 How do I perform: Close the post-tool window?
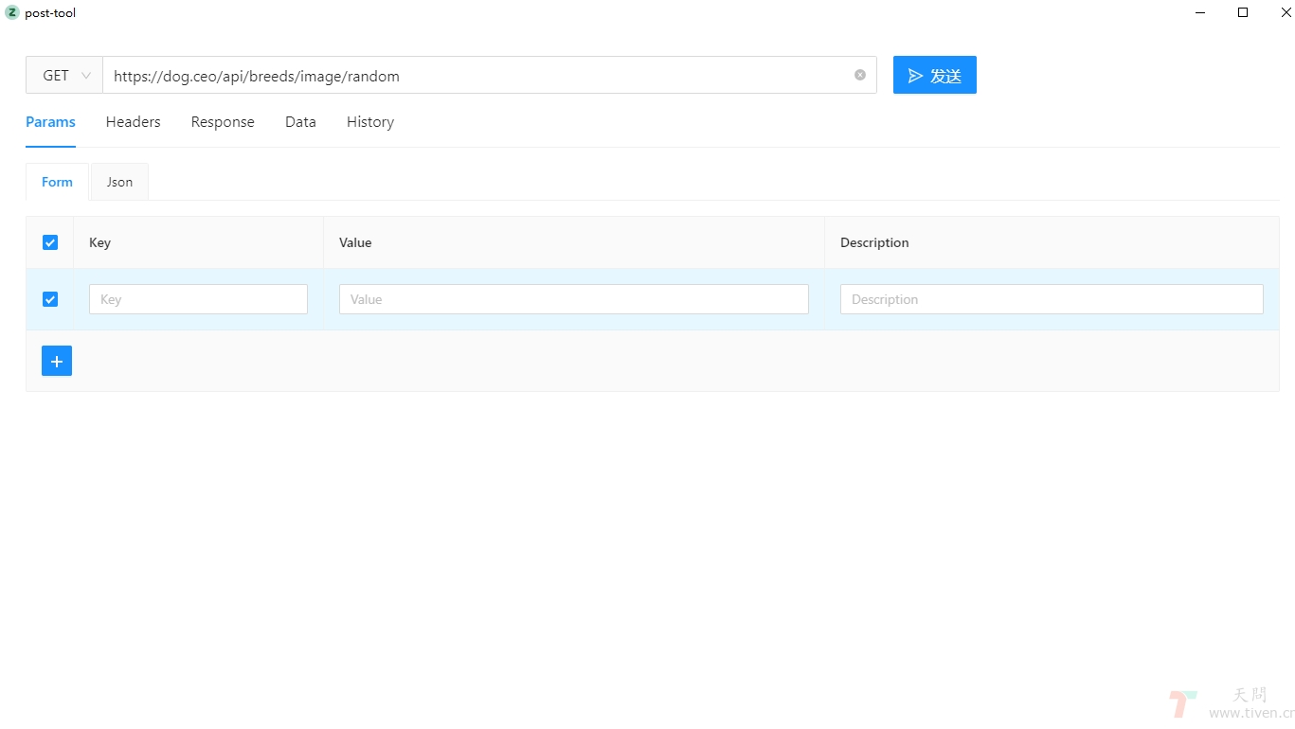click(x=1285, y=12)
